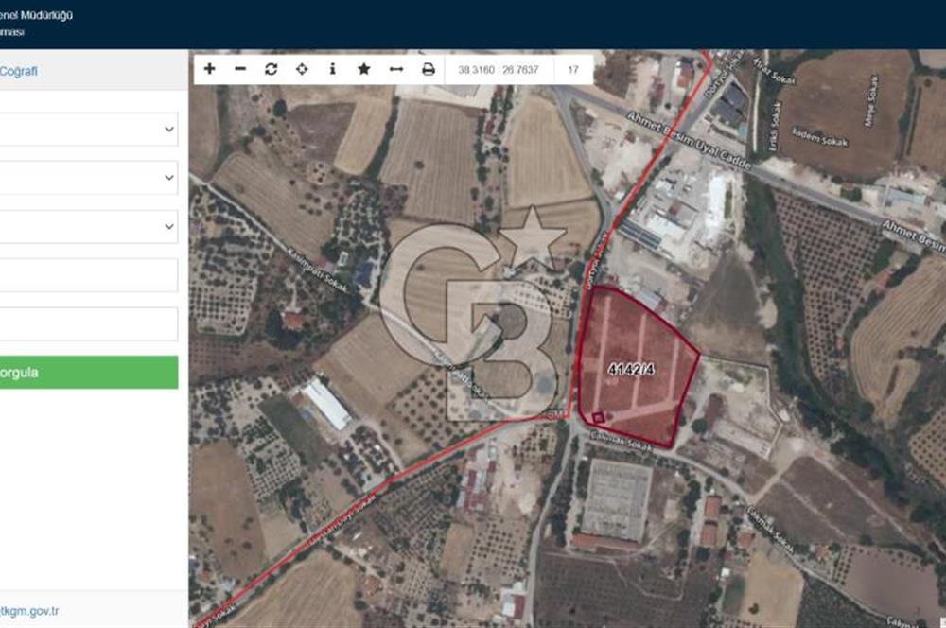Select the refresh map icon

tap(272, 68)
